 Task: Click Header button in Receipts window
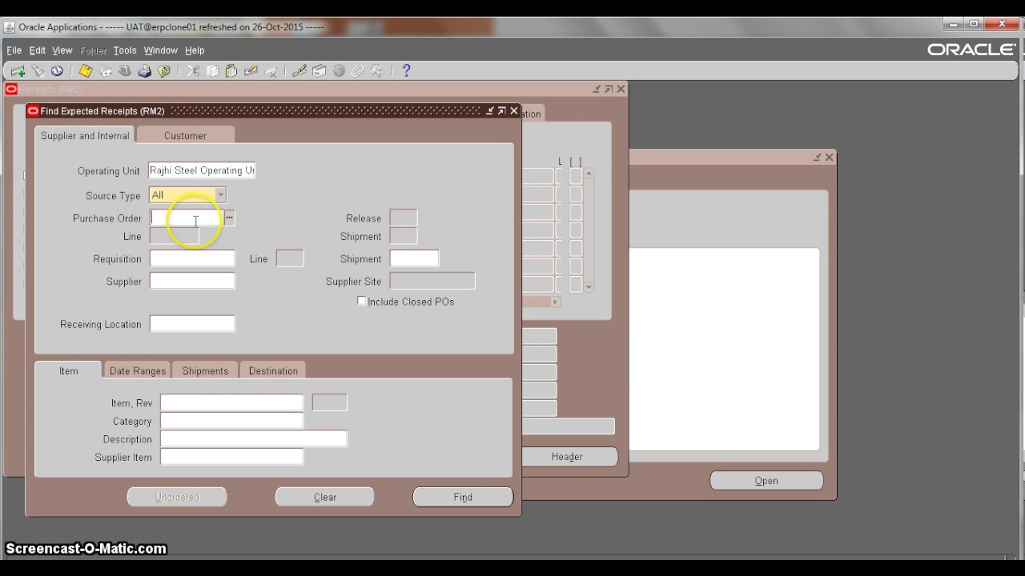point(567,457)
